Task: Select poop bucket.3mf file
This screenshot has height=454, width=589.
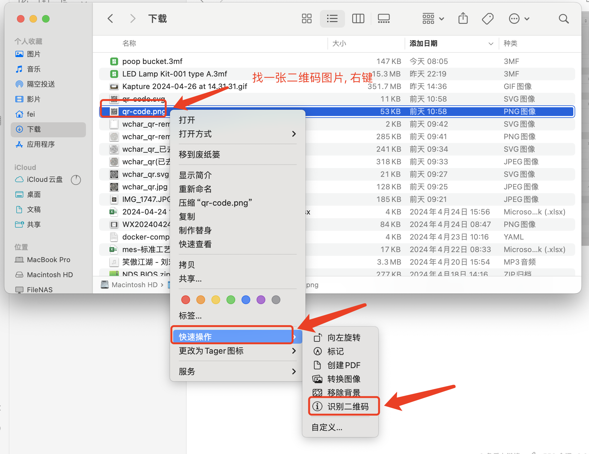Action: point(337,61)
